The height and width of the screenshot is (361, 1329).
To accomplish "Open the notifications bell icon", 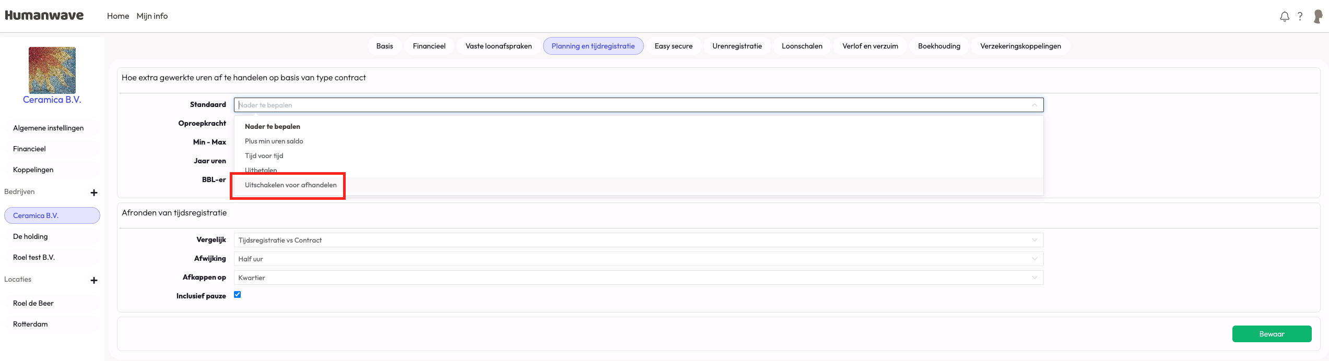I will (x=1284, y=17).
